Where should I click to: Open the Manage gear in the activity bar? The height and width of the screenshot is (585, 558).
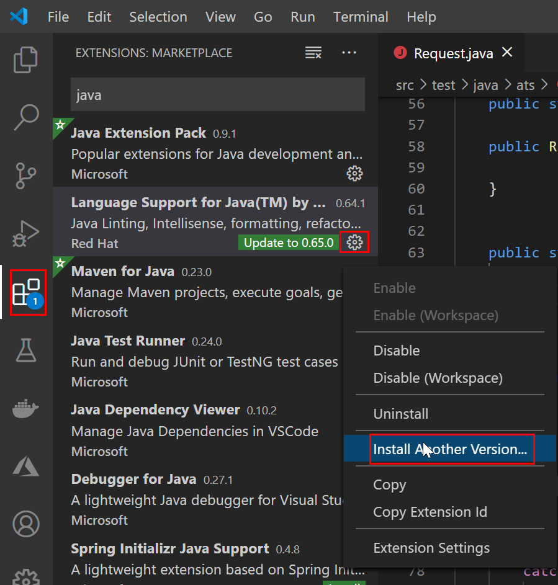coord(25,578)
